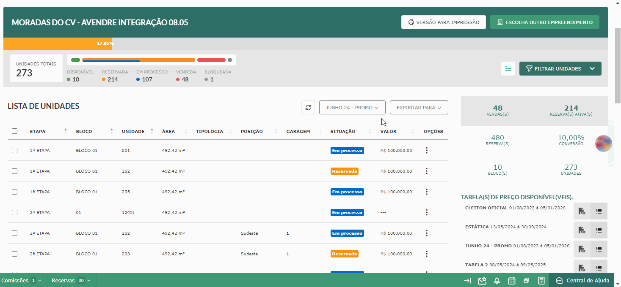Click the 214 Reserva(s) Ativa(s) counter
The height and width of the screenshot is (287, 621).
click(571, 110)
